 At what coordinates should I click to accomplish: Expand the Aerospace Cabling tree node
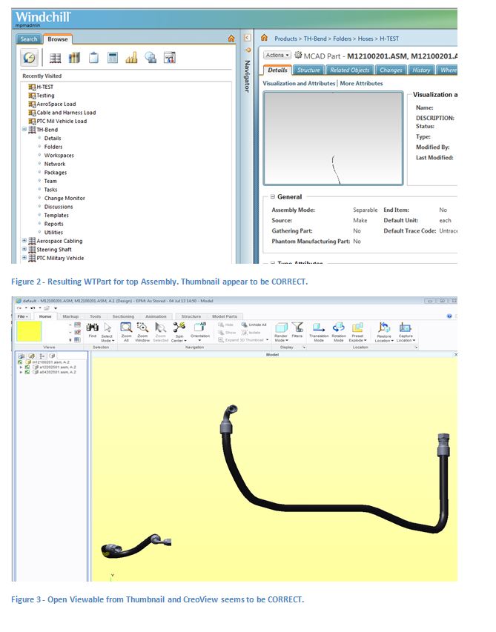coord(24,241)
